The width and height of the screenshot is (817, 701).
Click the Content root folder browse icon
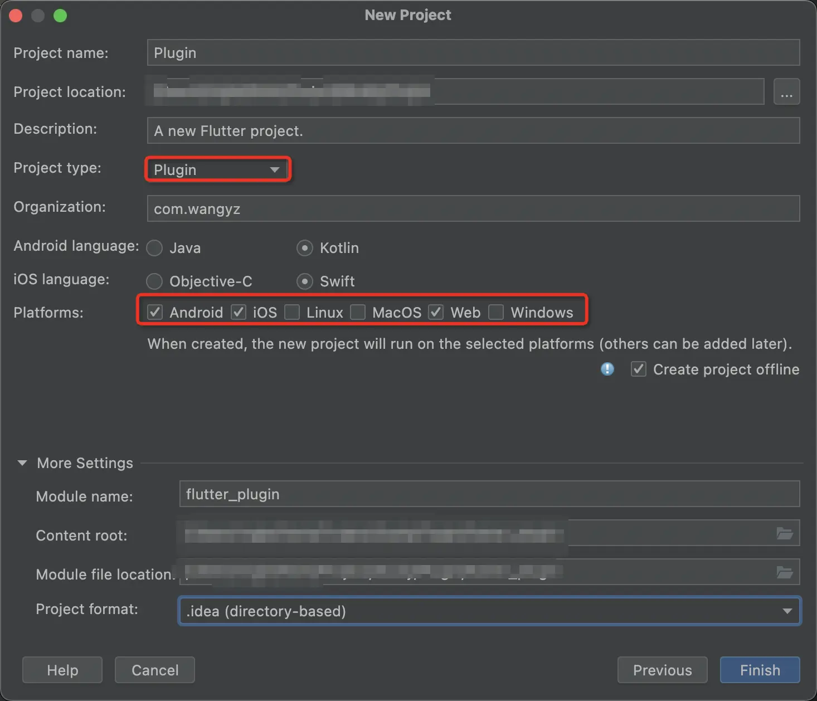785,534
